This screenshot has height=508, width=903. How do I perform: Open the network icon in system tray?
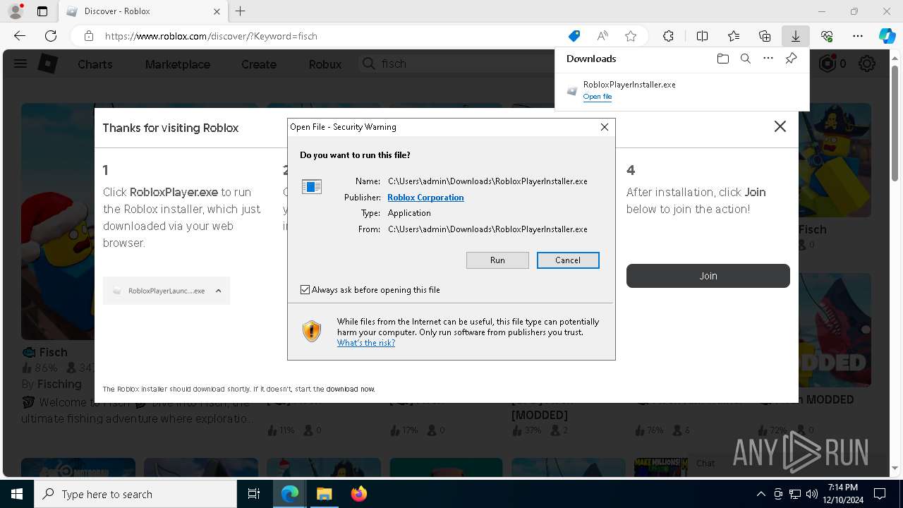point(795,494)
